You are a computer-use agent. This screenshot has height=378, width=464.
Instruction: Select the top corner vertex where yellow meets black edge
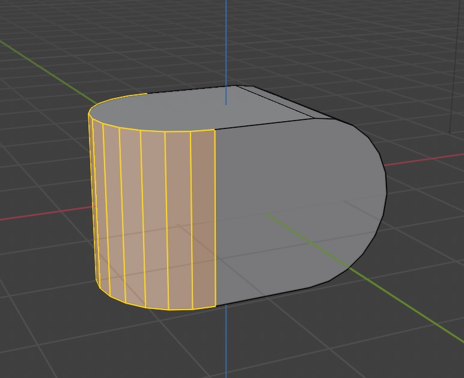215,129
